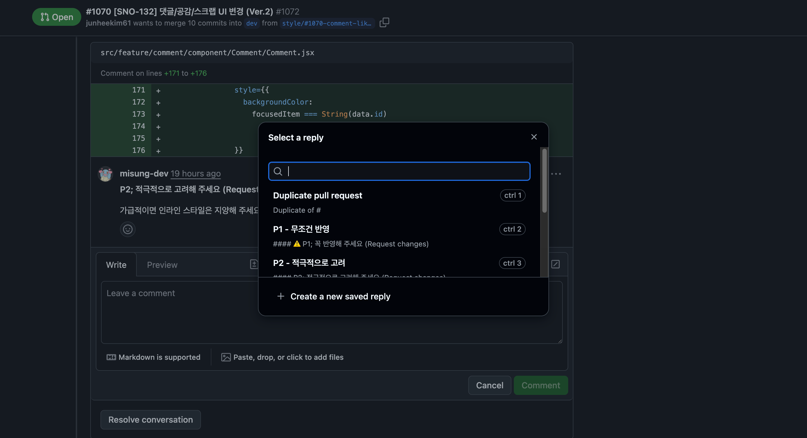Click the plus icon for new saved reply
This screenshot has height=438, width=807.
(281, 296)
